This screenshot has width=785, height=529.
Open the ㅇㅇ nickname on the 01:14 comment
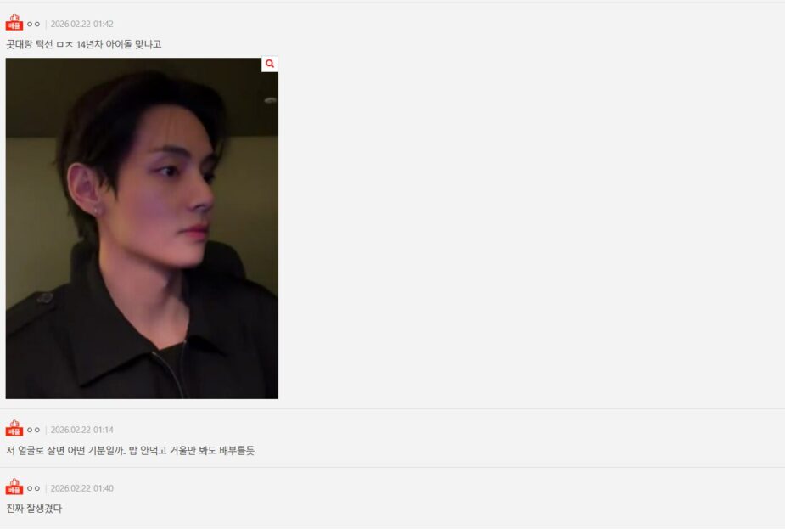[x=33, y=430]
